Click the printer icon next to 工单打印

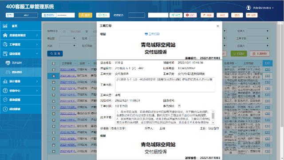(x=146, y=34)
